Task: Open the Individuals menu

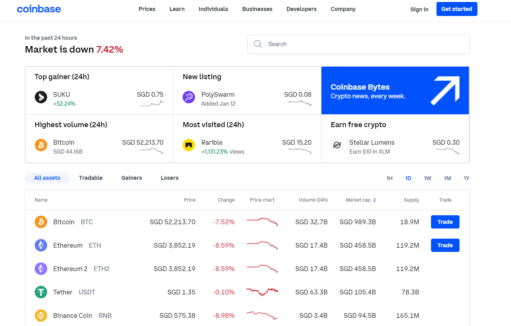Action: point(213,9)
